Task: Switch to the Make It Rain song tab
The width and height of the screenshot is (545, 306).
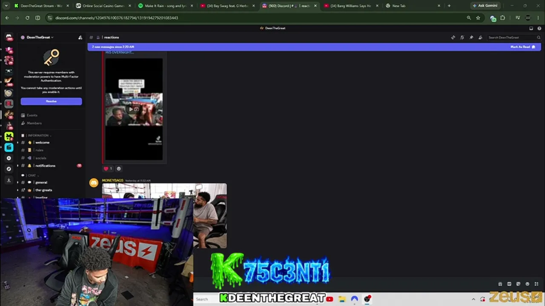Action: (x=165, y=6)
